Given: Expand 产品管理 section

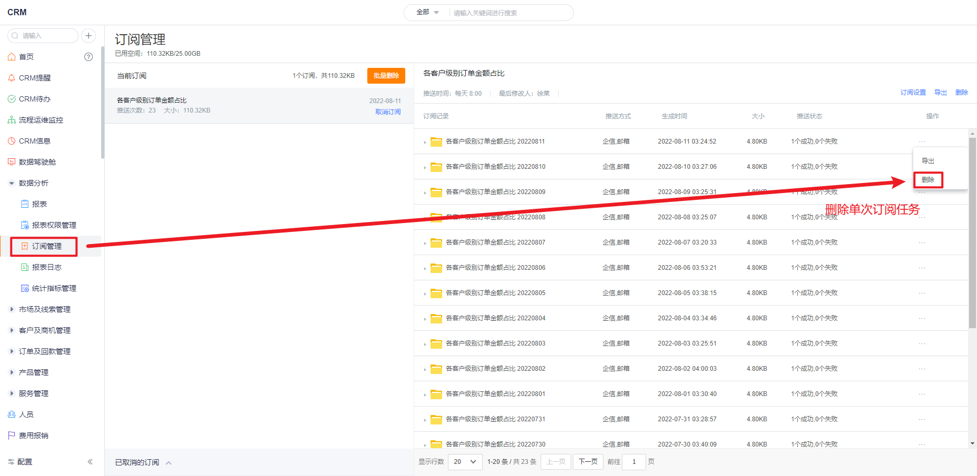Looking at the screenshot, I should tap(12, 372).
